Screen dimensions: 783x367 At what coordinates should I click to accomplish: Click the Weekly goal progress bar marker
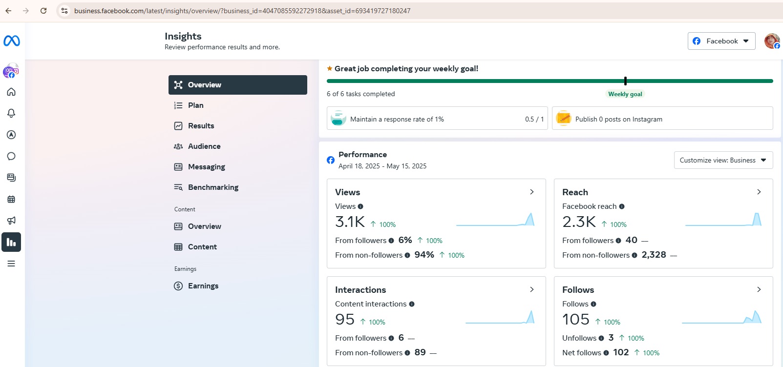(625, 81)
